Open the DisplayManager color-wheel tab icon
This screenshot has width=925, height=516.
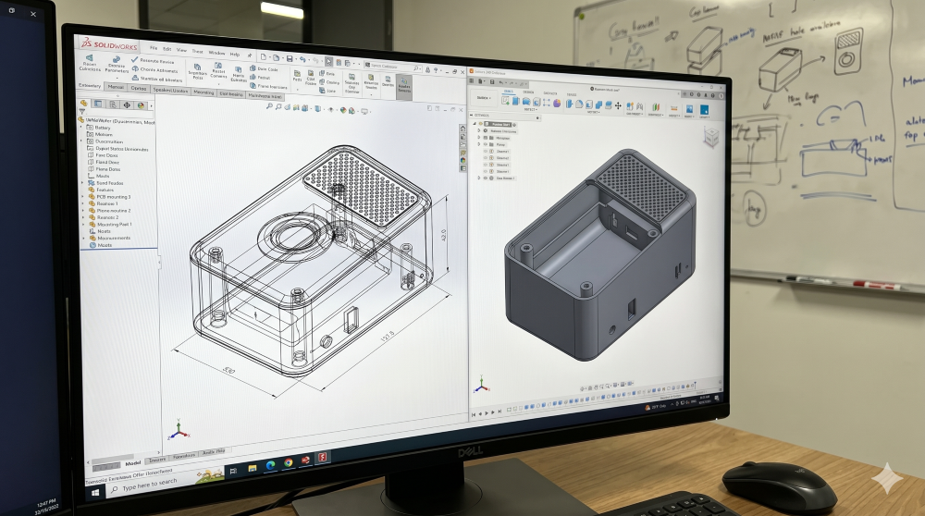click(141, 105)
